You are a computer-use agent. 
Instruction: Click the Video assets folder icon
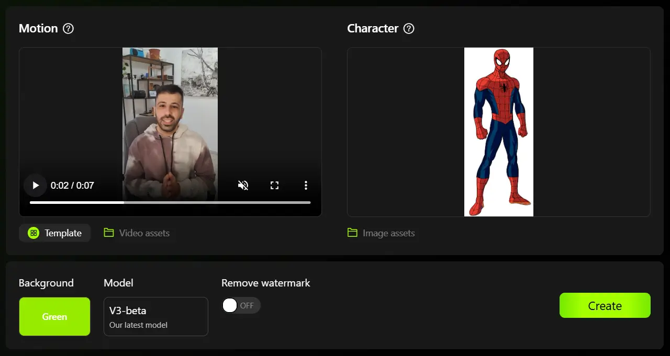[x=109, y=233]
